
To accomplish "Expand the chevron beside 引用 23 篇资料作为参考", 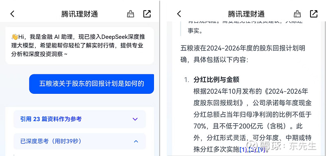I will pyautogui.click(x=135, y=119).
